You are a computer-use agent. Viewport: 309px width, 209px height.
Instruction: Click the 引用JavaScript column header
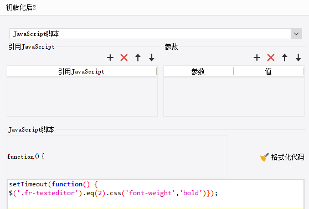82,71
